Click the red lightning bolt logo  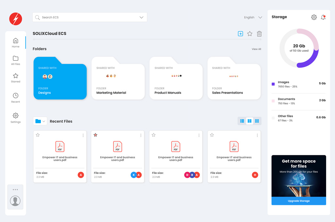16,19
